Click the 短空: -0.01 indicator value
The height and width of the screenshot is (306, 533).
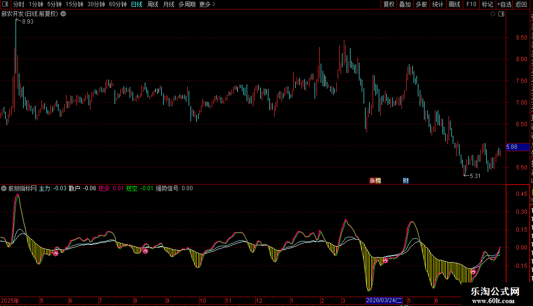140,188
